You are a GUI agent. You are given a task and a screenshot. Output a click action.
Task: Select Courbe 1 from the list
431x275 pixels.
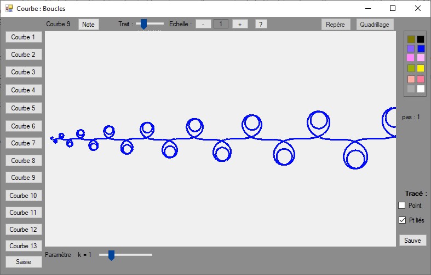[23, 37]
